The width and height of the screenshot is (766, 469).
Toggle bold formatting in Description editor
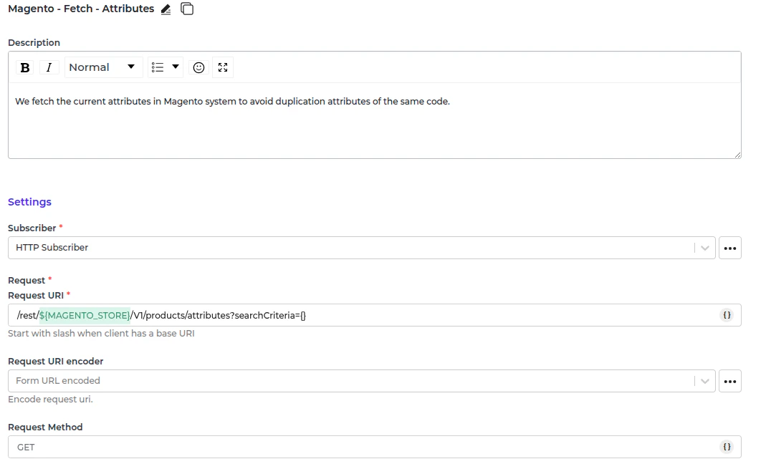point(25,67)
